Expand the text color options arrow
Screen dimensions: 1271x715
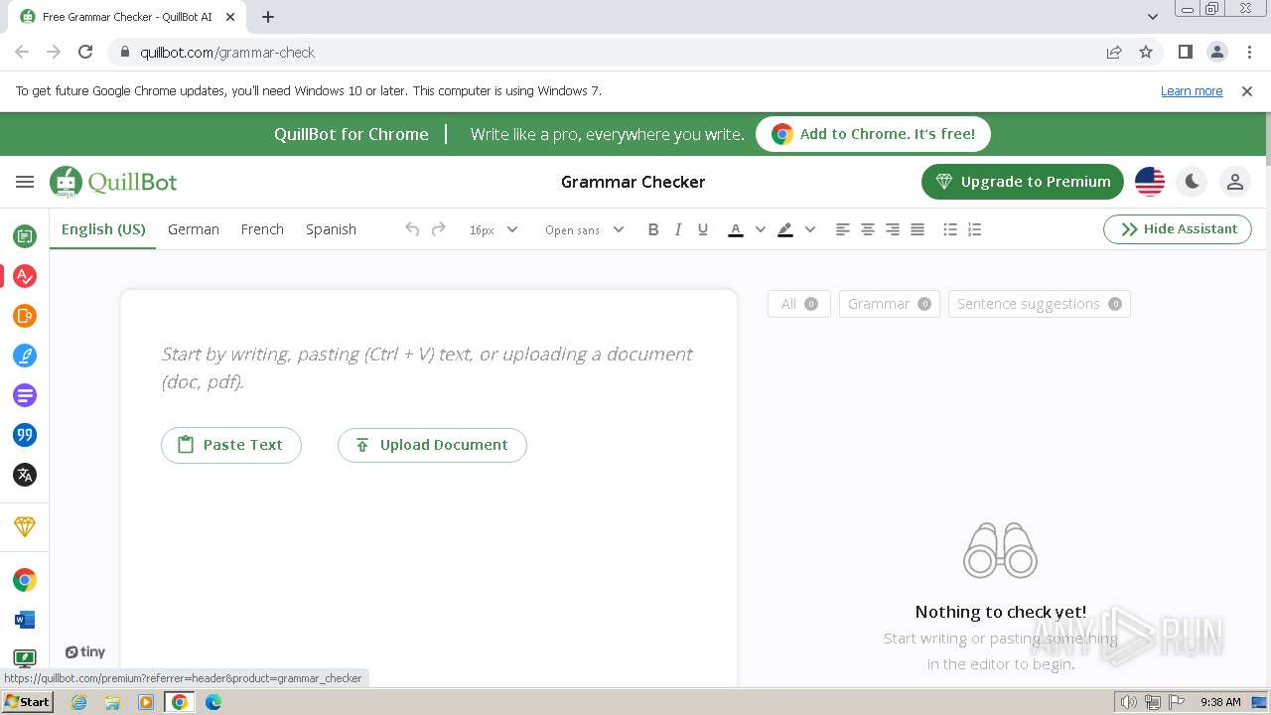(760, 229)
